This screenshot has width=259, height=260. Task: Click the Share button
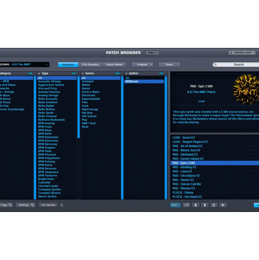click(169, 64)
